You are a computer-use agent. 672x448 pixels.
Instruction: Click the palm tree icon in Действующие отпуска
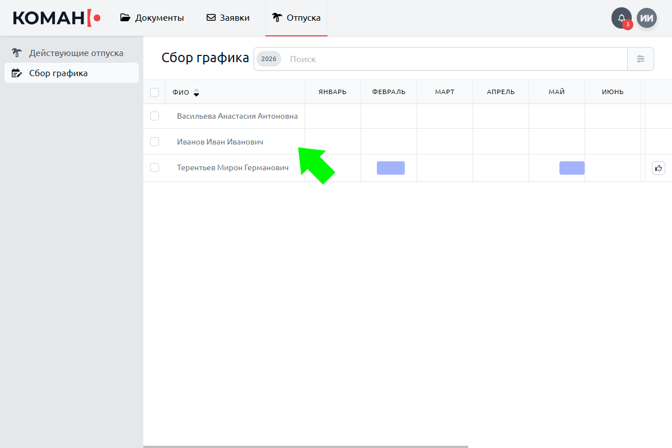17,53
